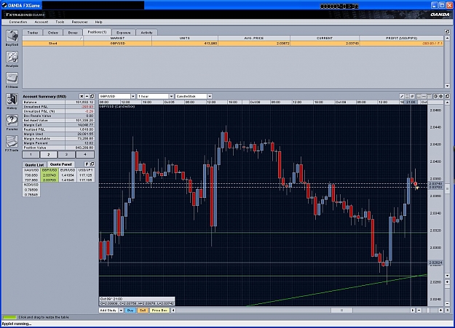Zoom in chart time axis plus button
This screenshot has width=455, height=328.
click(440, 311)
